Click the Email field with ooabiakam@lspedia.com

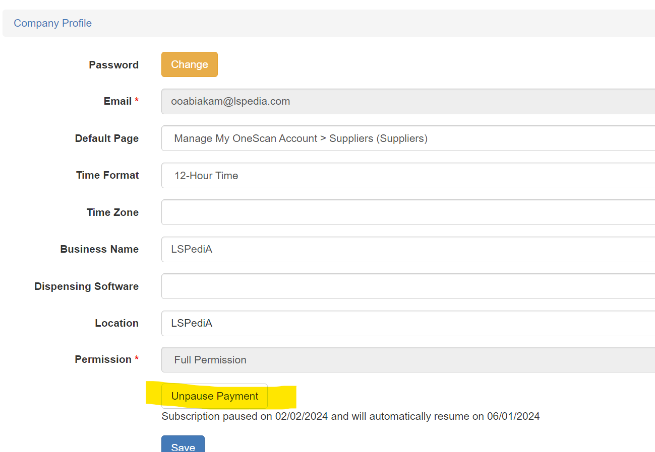coord(408,101)
